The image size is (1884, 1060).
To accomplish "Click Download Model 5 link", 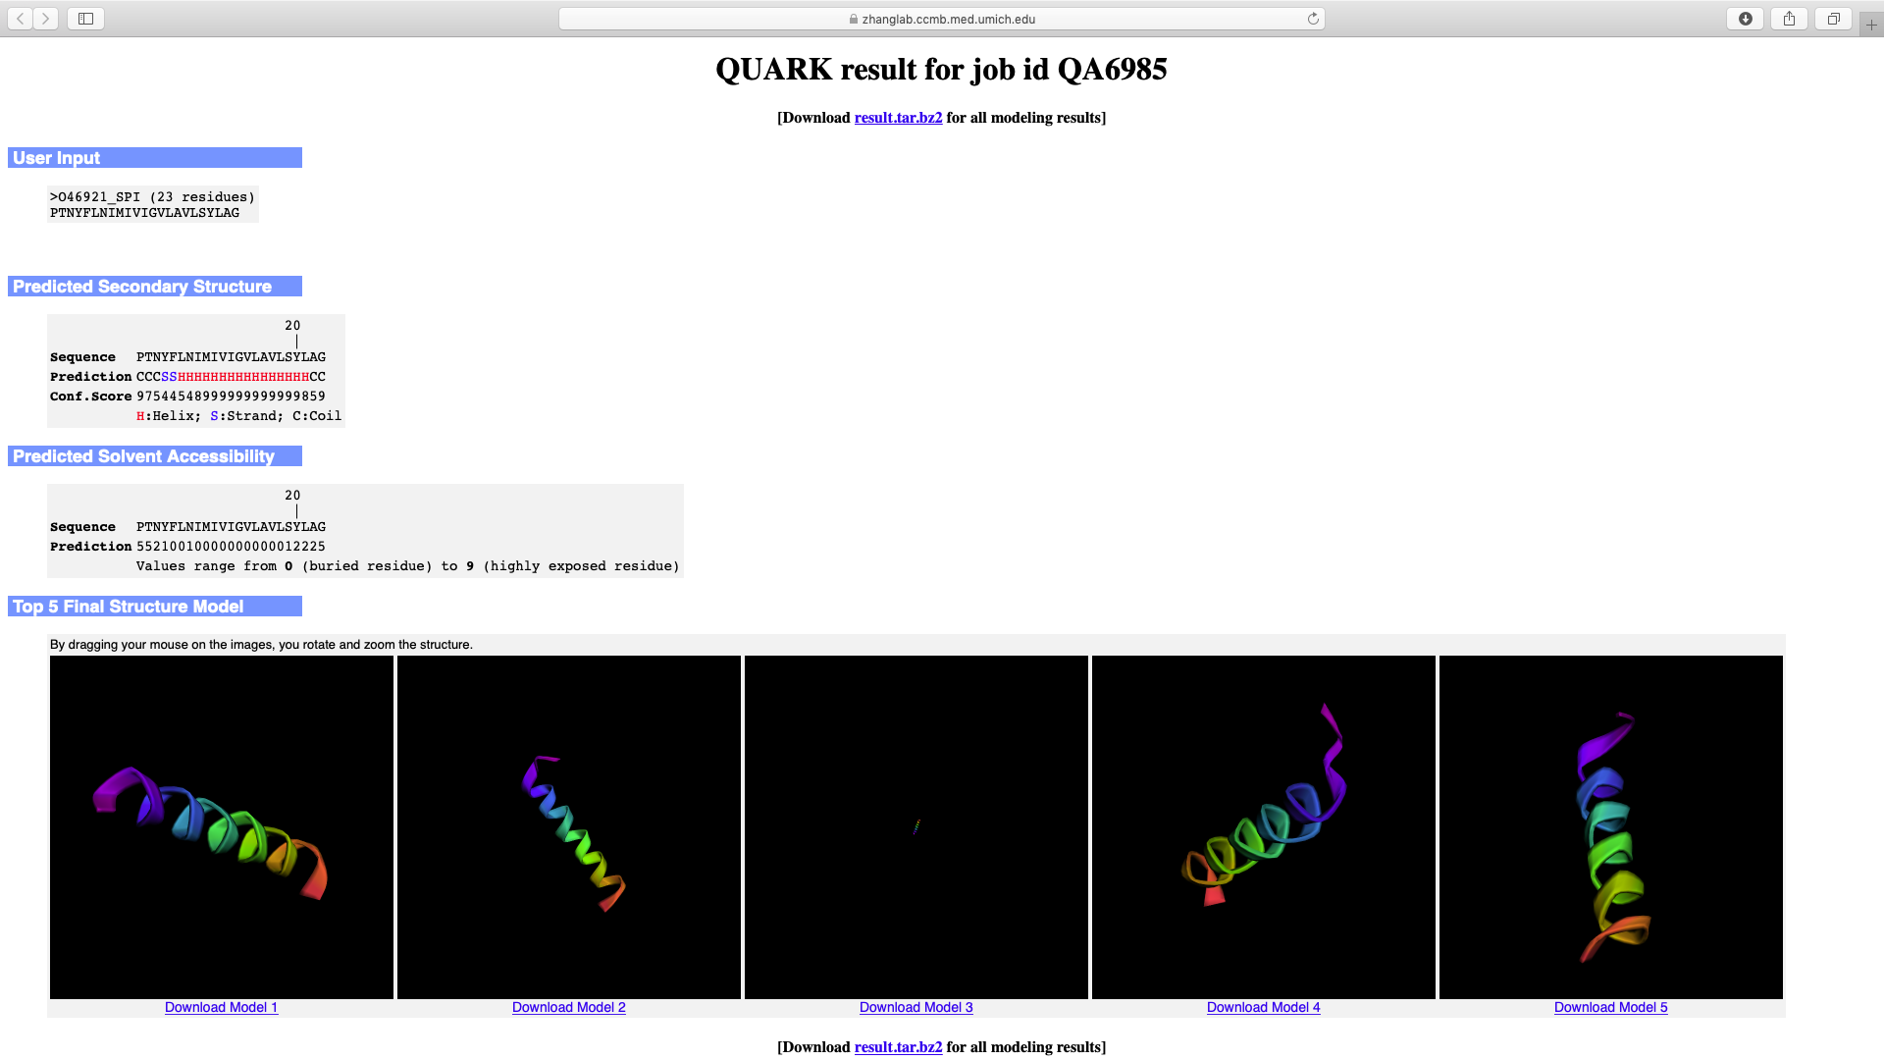I will [1611, 1007].
